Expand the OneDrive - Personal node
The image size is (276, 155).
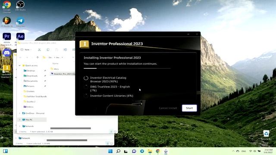[19, 113]
